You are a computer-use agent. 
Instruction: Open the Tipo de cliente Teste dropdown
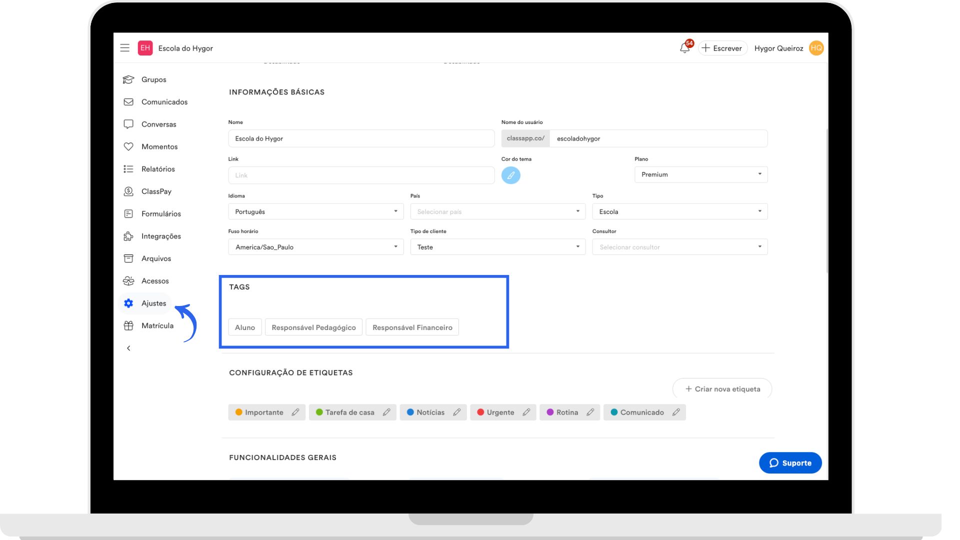pyautogui.click(x=498, y=247)
